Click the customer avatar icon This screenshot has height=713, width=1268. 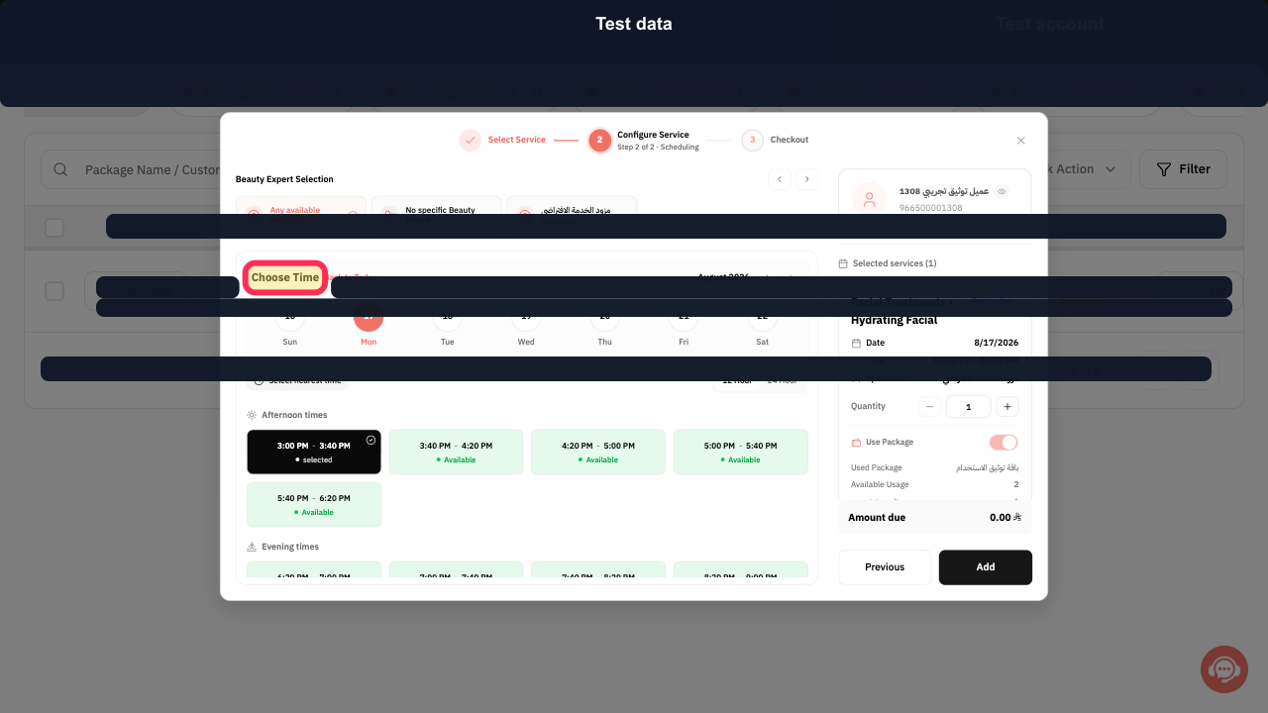pos(870,198)
